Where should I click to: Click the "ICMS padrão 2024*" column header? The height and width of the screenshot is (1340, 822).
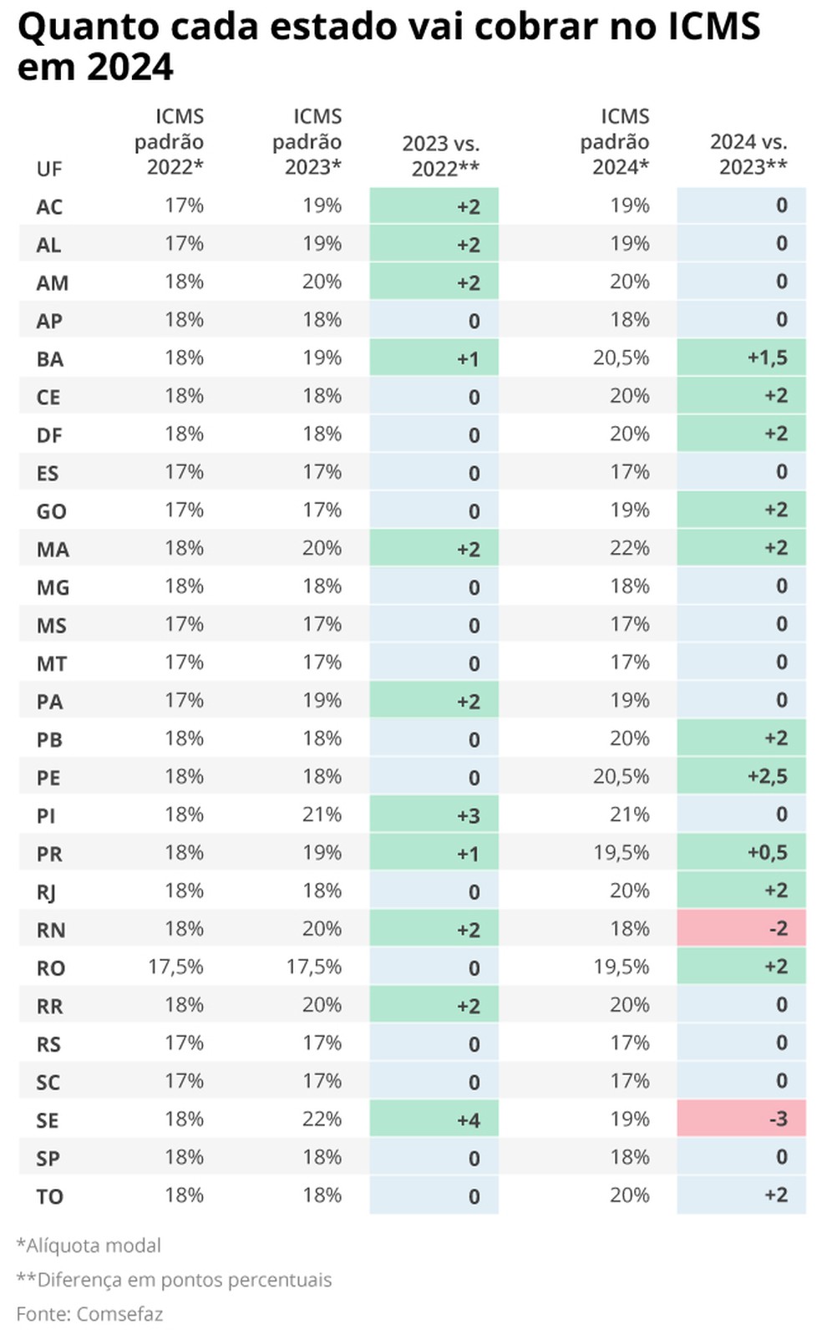616,142
